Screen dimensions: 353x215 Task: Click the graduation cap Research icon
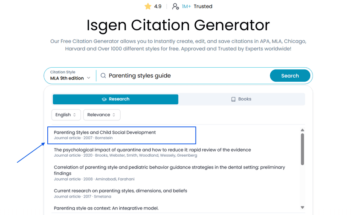(104, 99)
